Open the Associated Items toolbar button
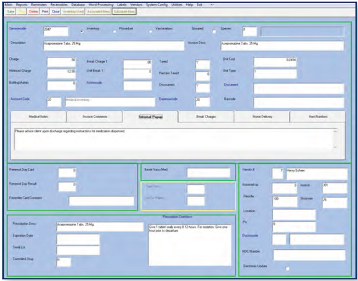The image size is (358, 281). tap(99, 11)
